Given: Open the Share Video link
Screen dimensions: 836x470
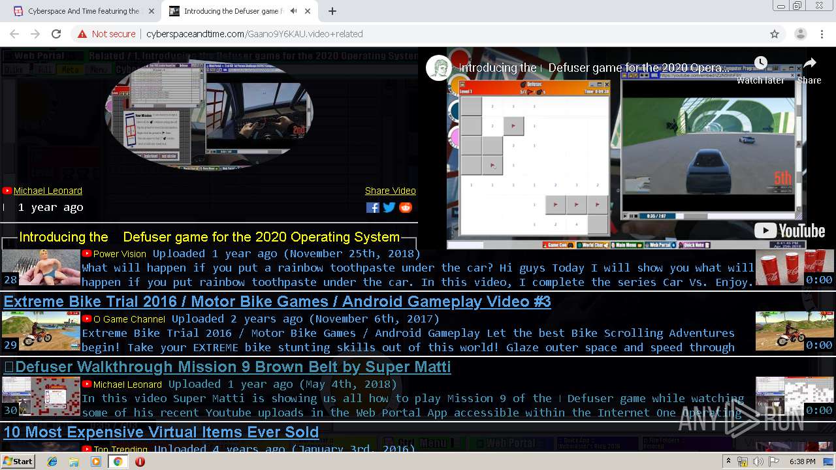Looking at the screenshot, I should tap(391, 191).
